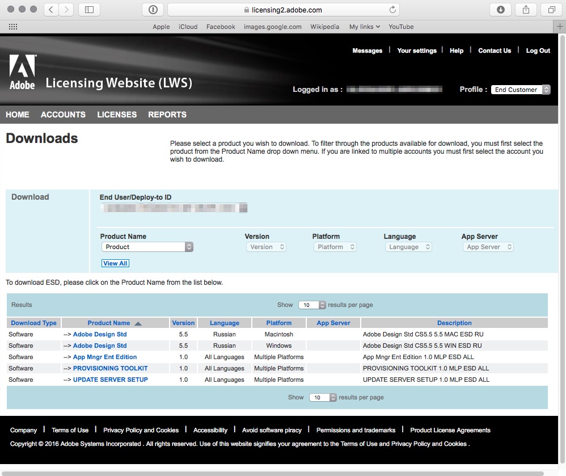
Task: Open Avoid software piracy footer link
Action: (272, 430)
